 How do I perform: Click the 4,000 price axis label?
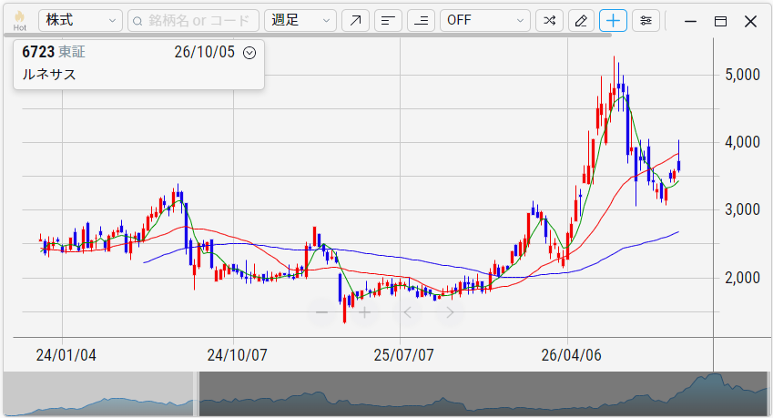click(742, 142)
